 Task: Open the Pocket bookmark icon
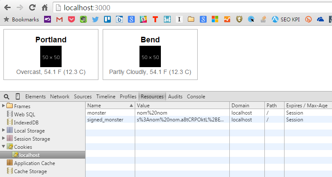tap(71, 19)
